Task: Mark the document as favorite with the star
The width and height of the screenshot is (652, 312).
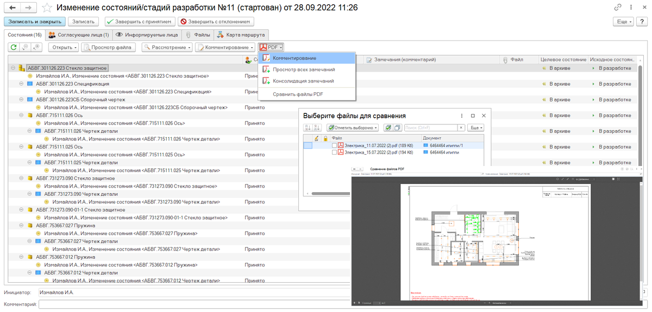Action: point(47,8)
